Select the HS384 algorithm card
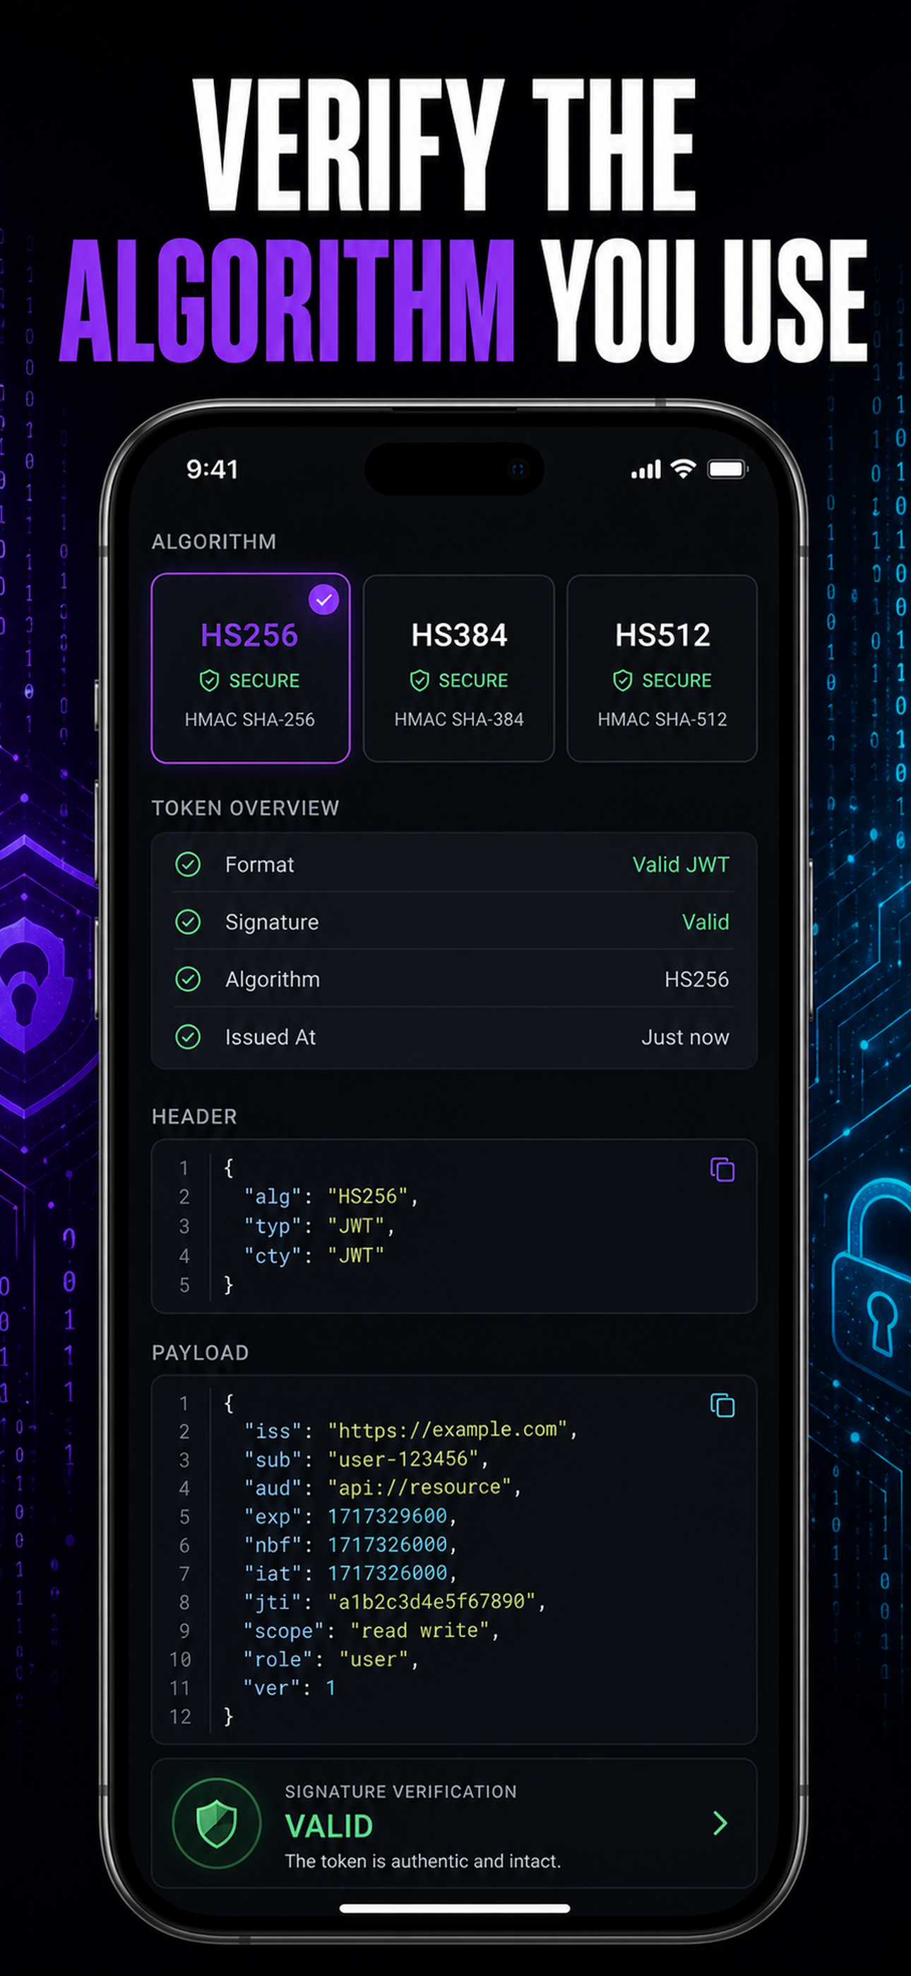This screenshot has height=1976, width=911. pos(458,668)
